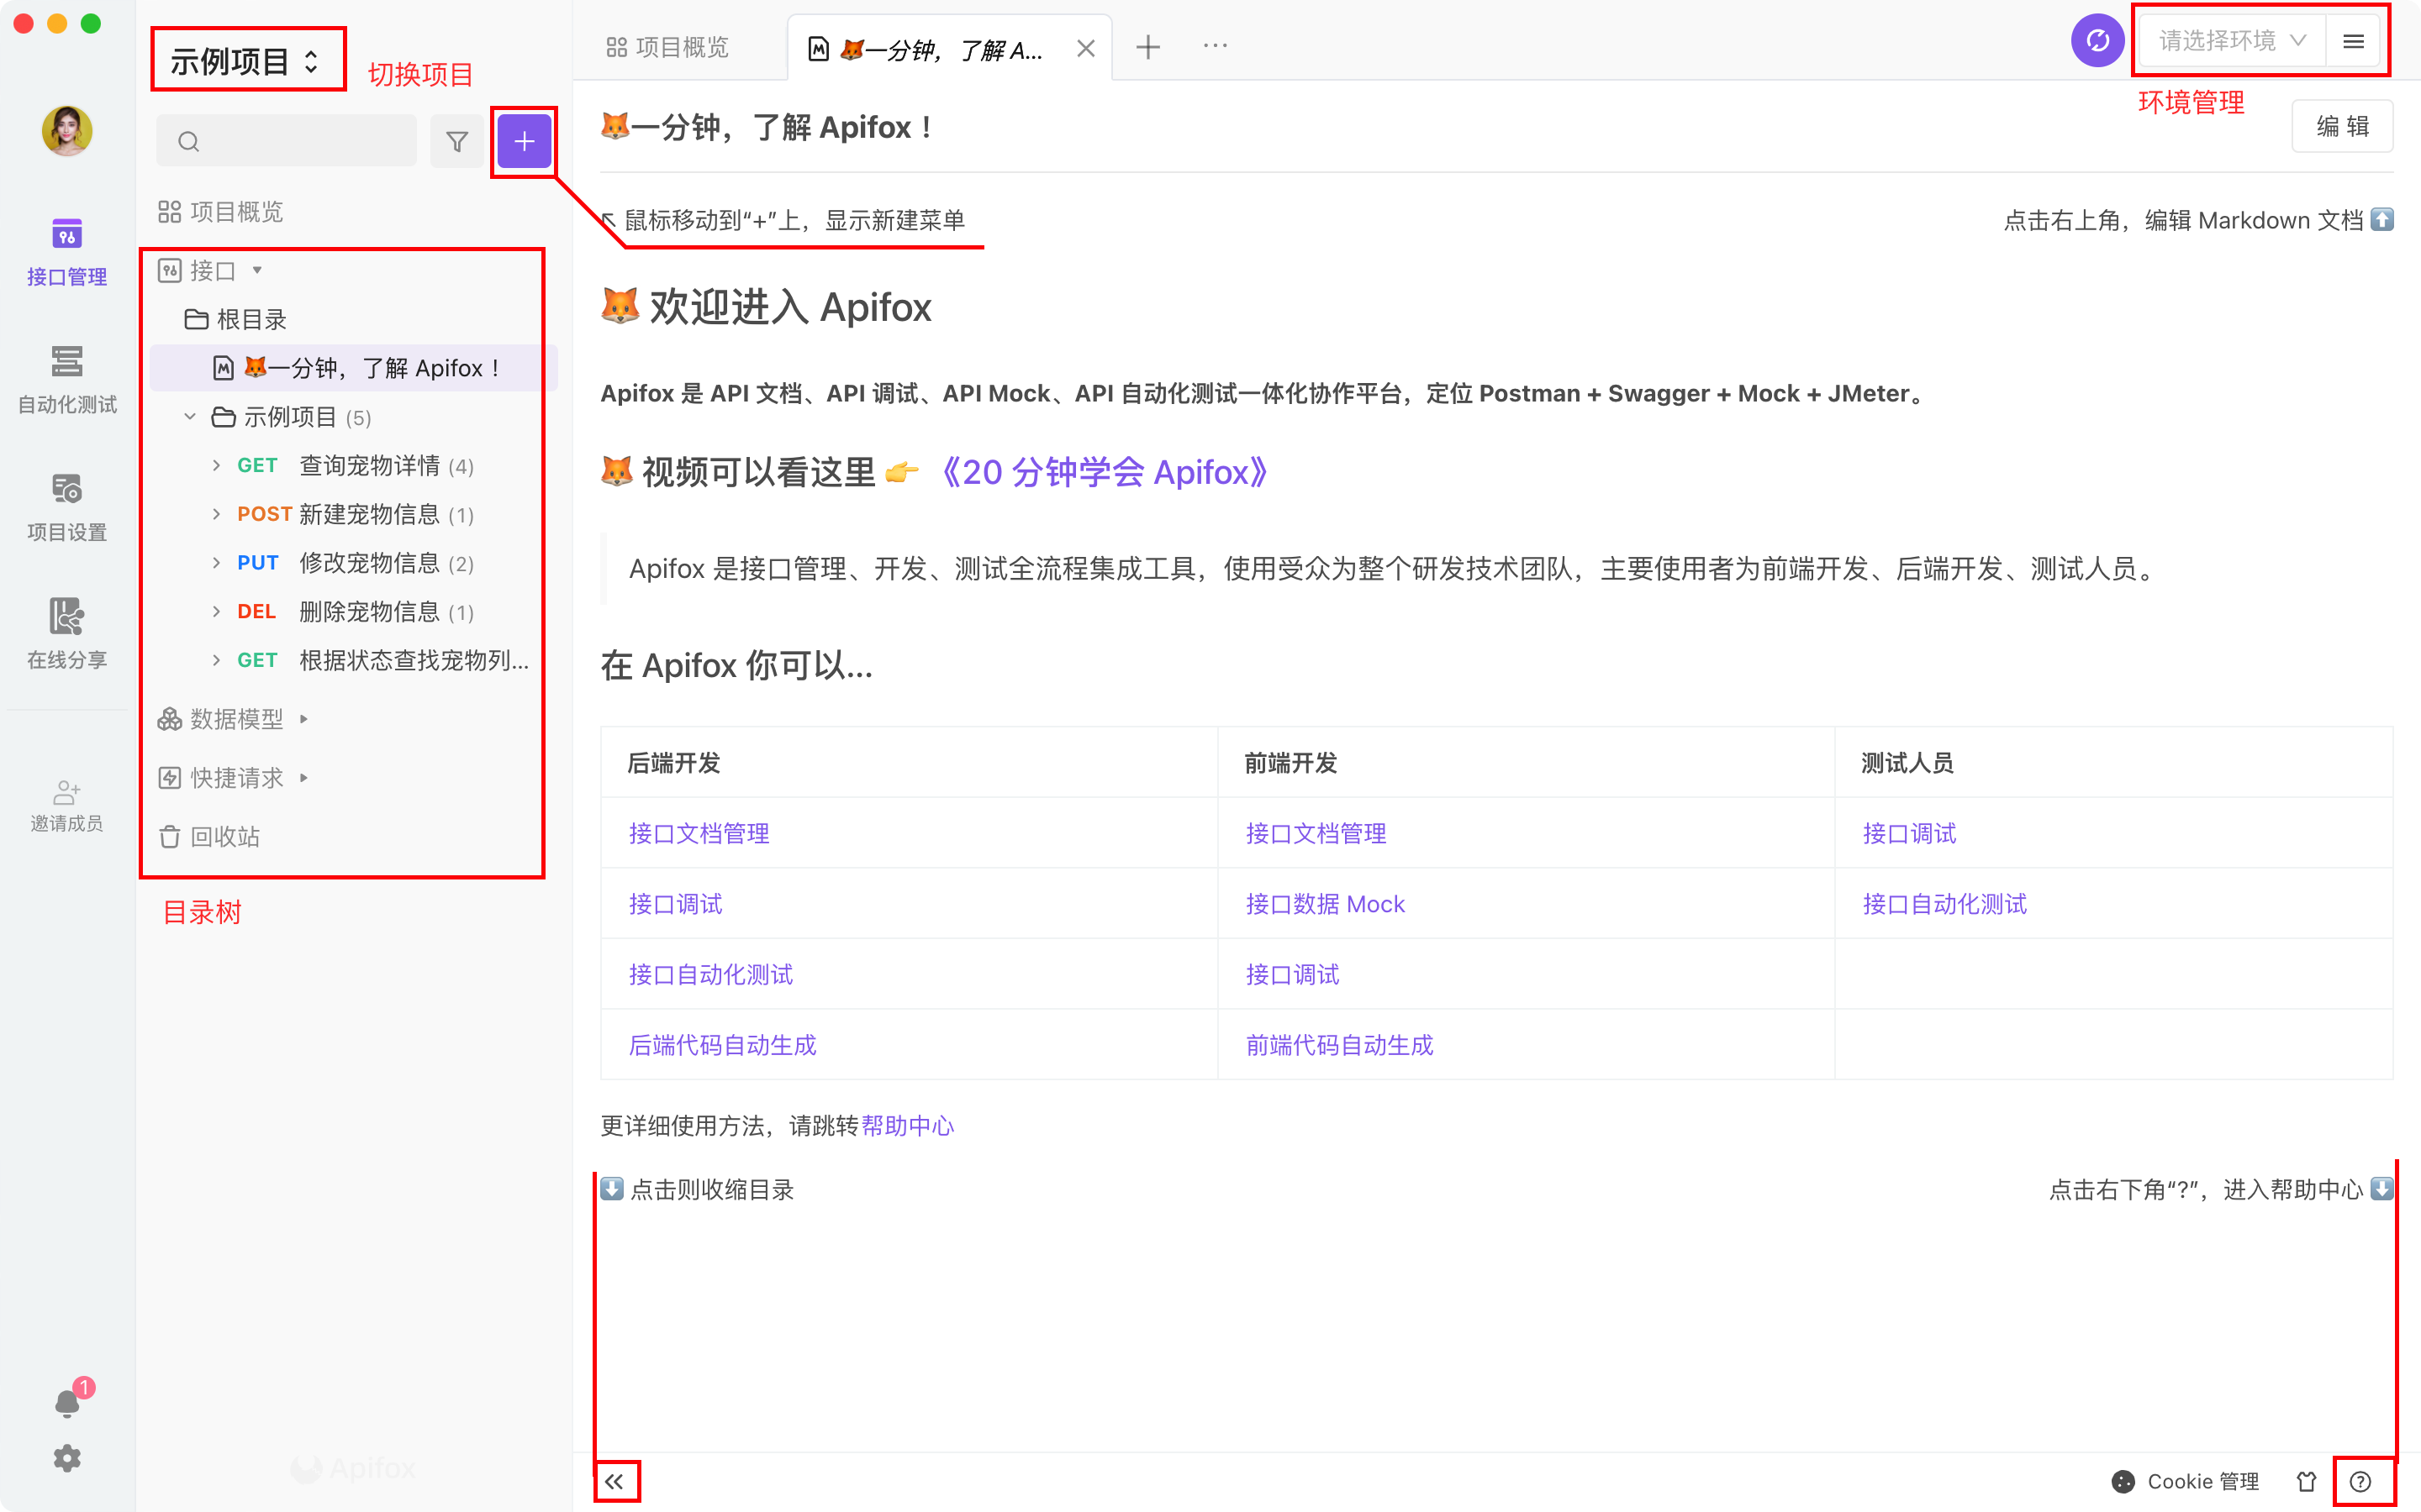2421x1512 pixels.
Task: Click the purple plus new button
Action: pyautogui.click(x=525, y=142)
